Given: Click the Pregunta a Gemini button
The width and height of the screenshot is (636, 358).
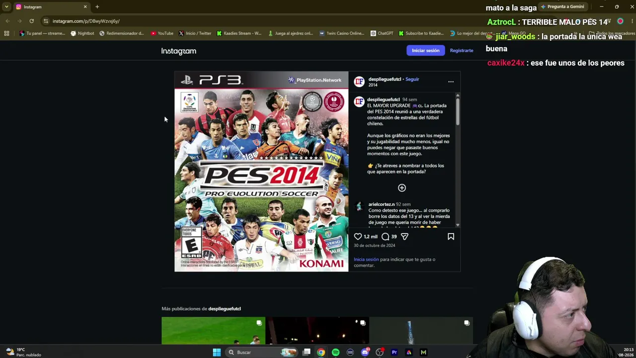Looking at the screenshot, I should coord(562,6).
